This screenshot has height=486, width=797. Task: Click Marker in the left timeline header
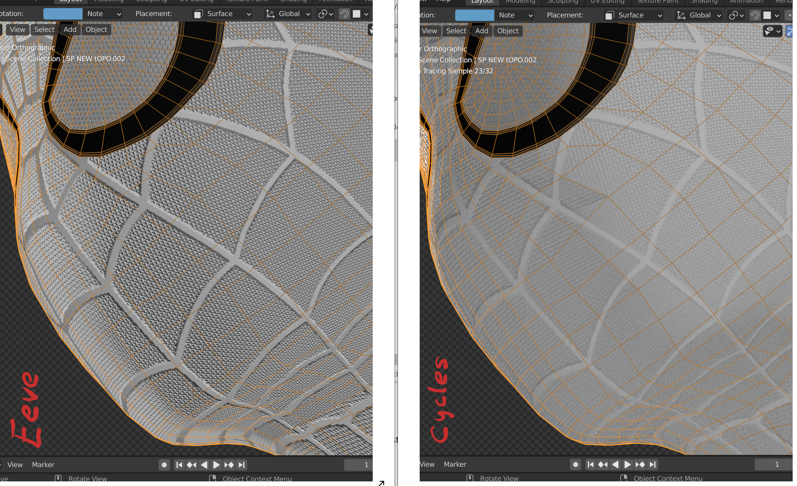pos(43,464)
